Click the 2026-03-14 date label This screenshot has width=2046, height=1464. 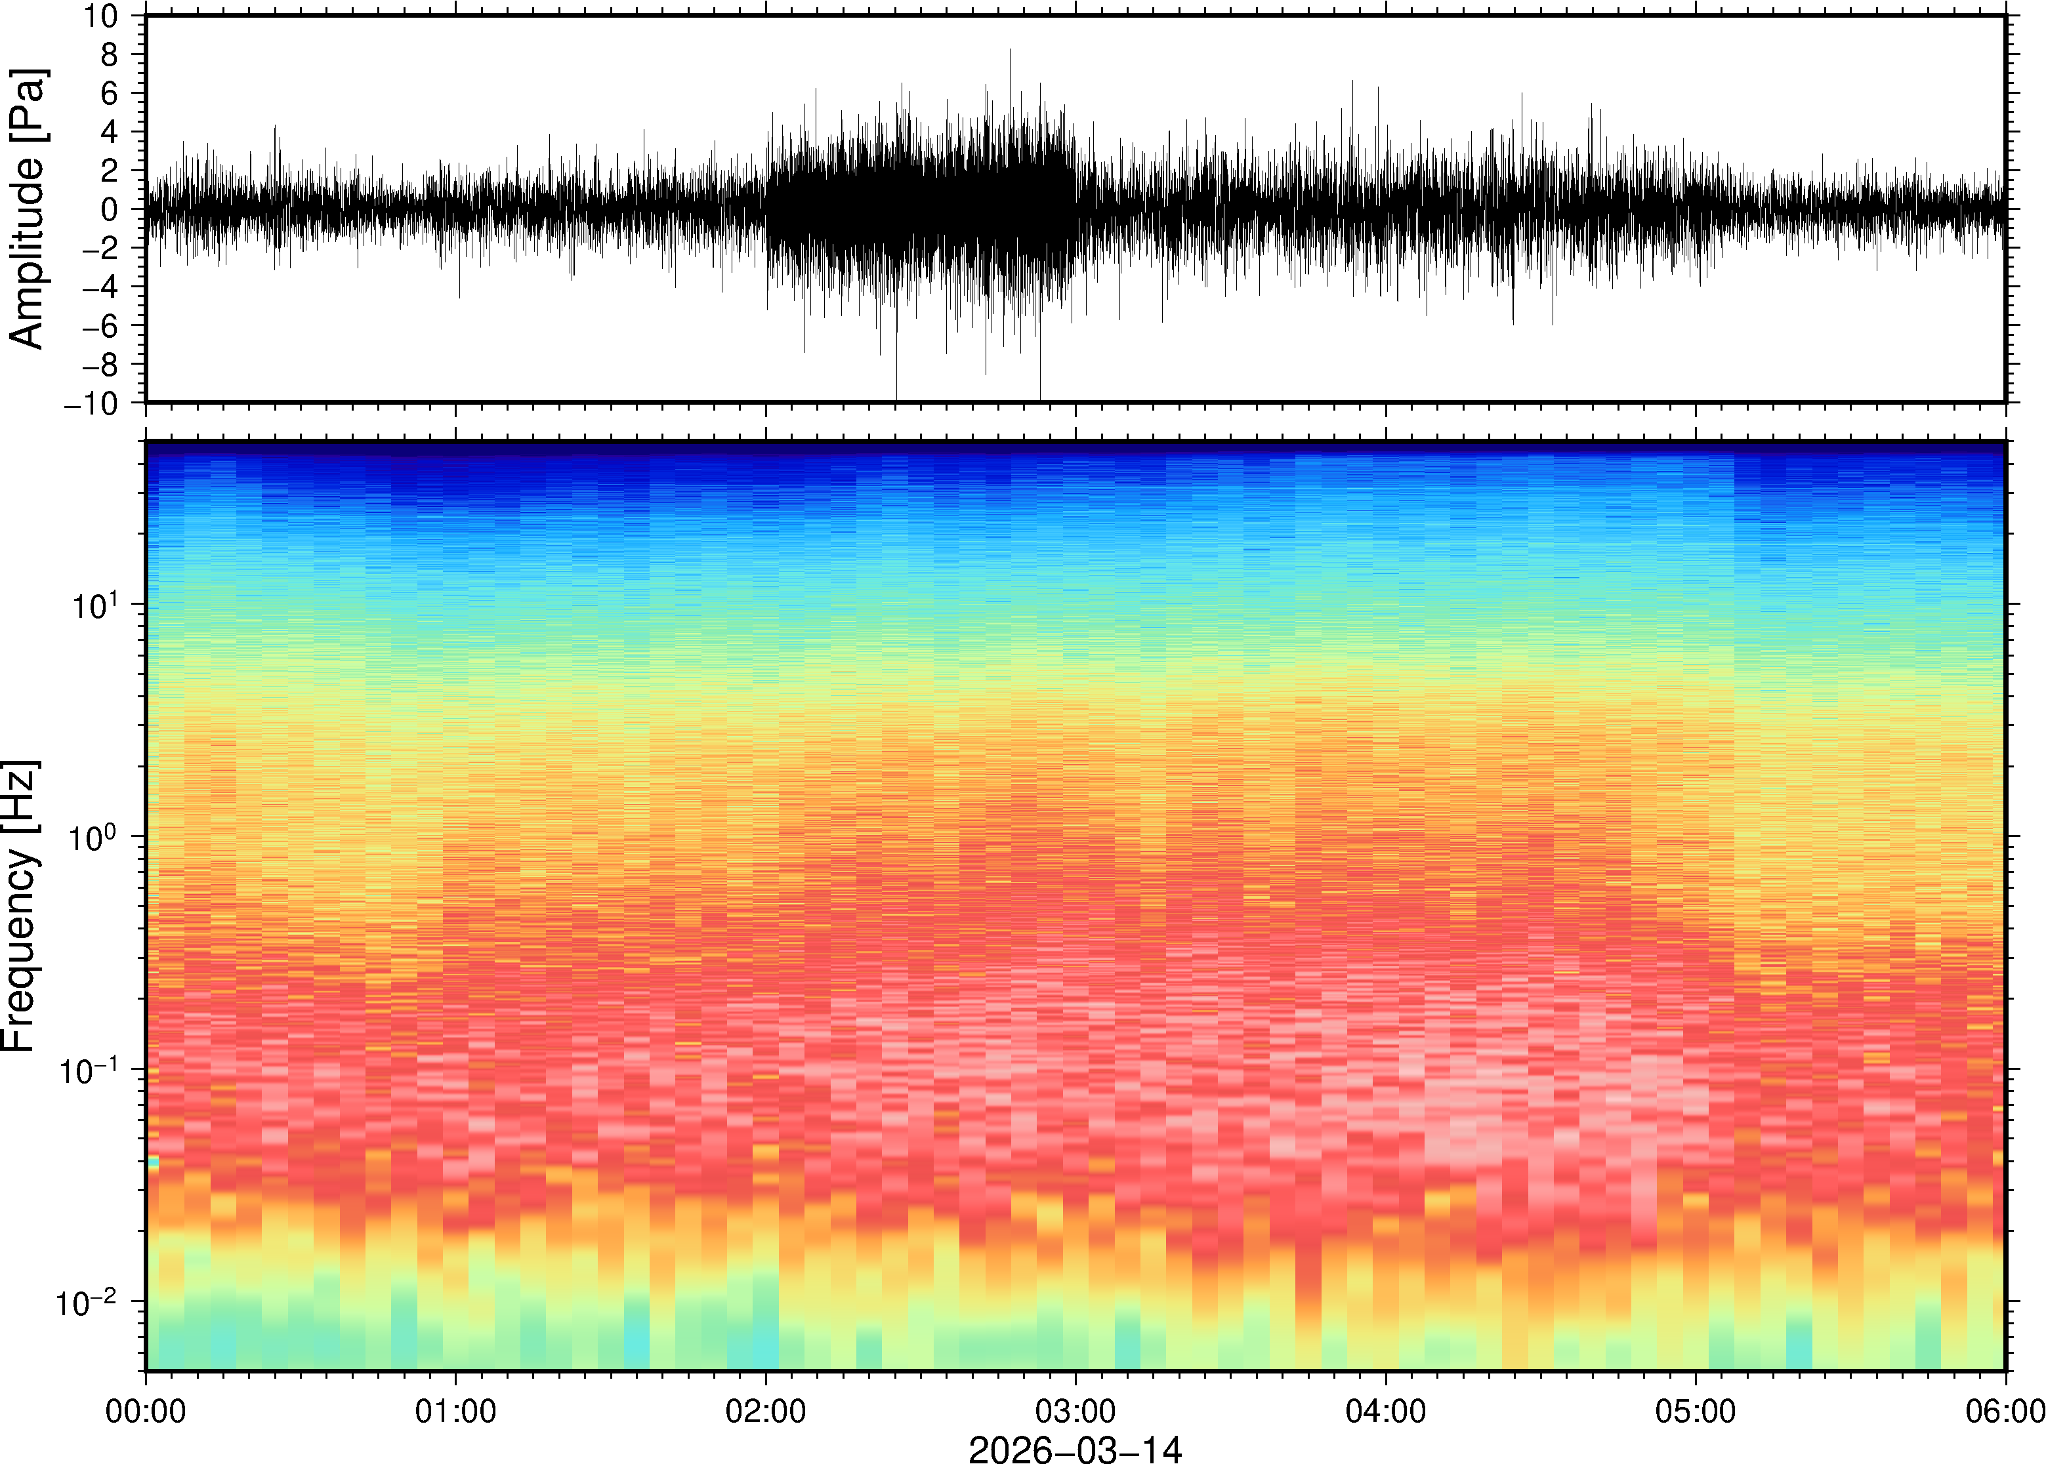tap(1075, 1449)
